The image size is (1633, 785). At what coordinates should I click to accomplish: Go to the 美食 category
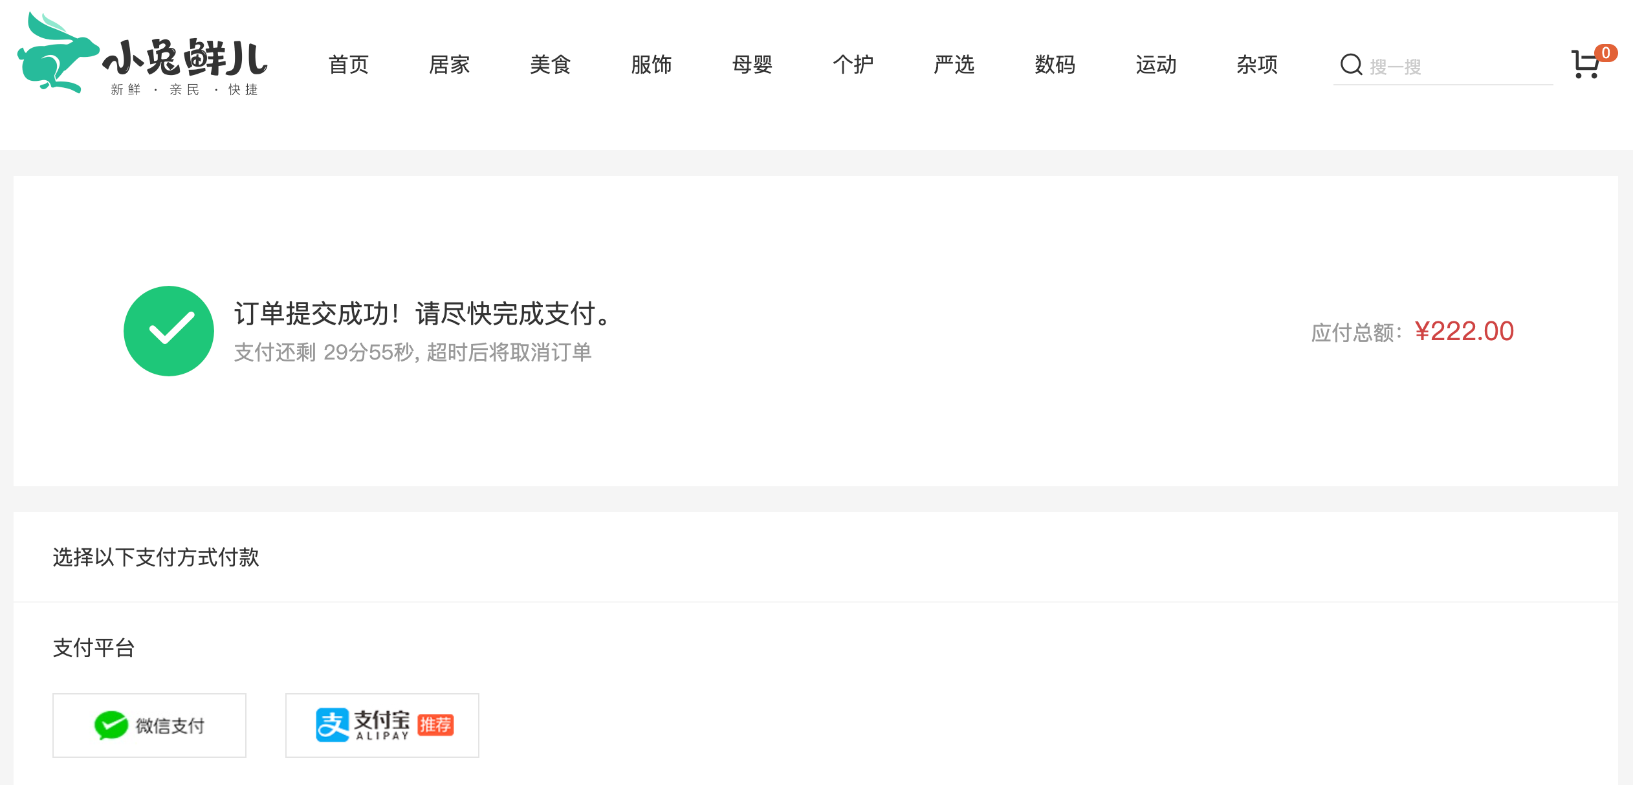[x=551, y=65]
